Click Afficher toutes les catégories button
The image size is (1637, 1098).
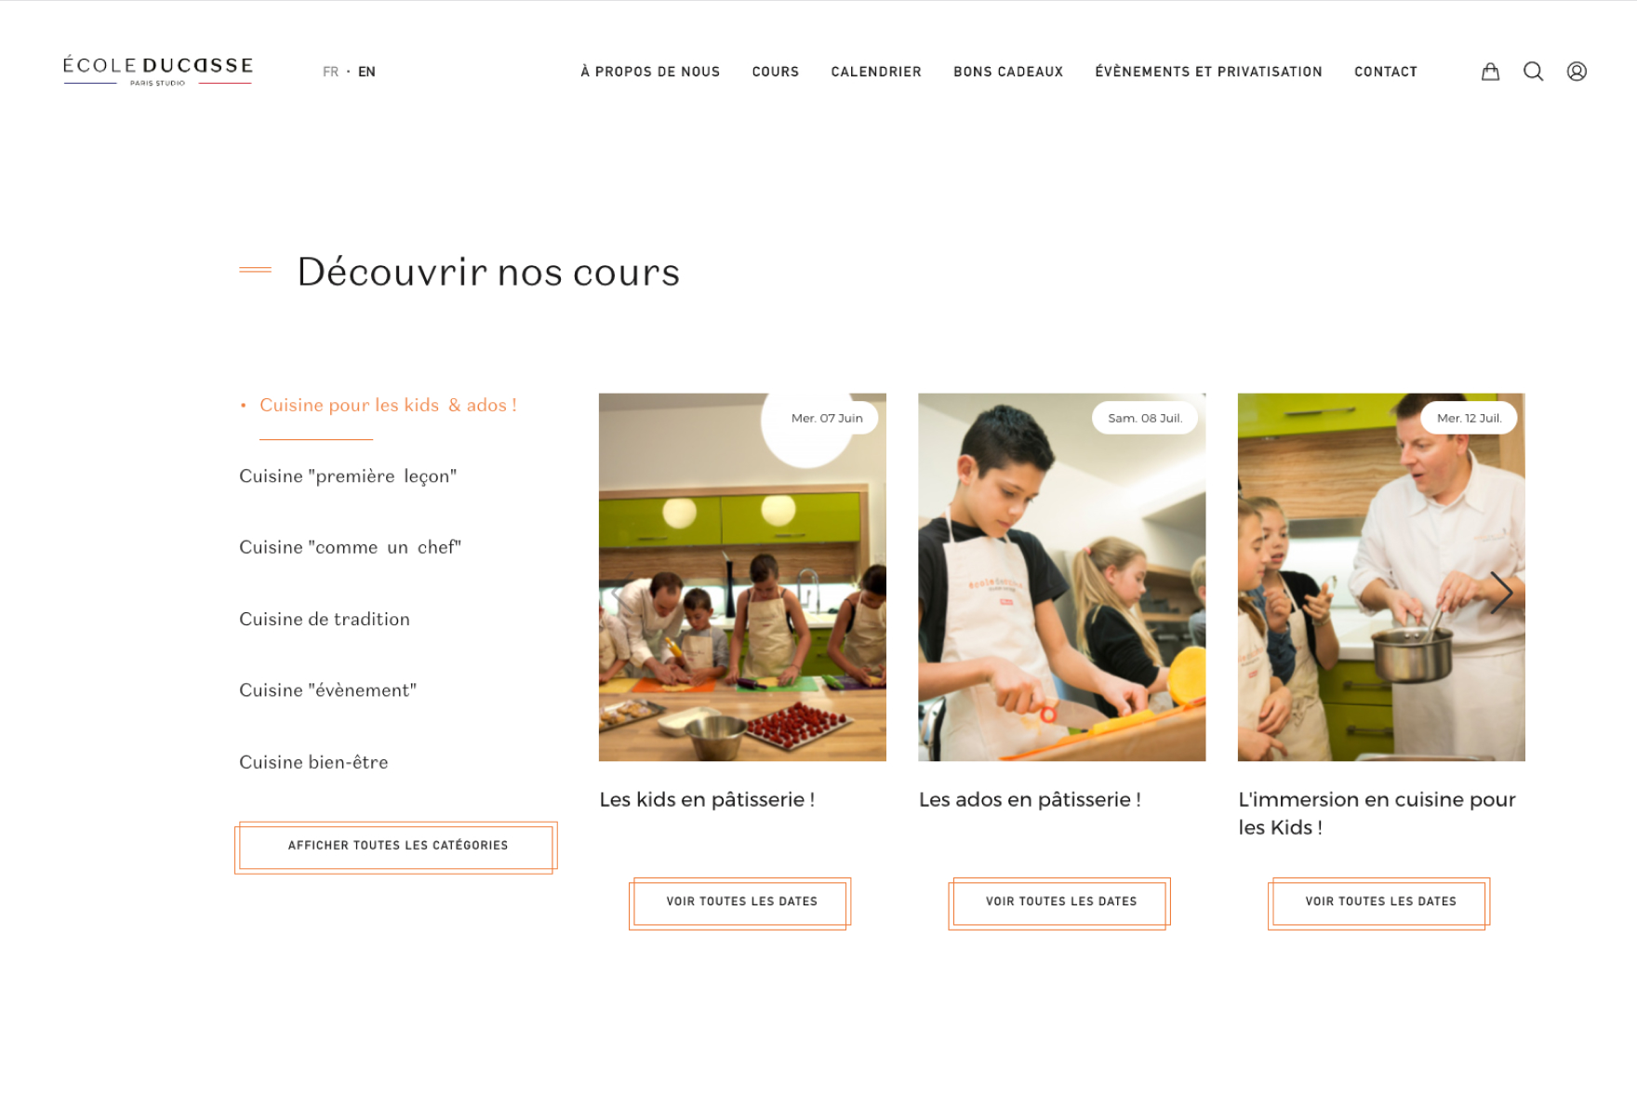click(396, 847)
